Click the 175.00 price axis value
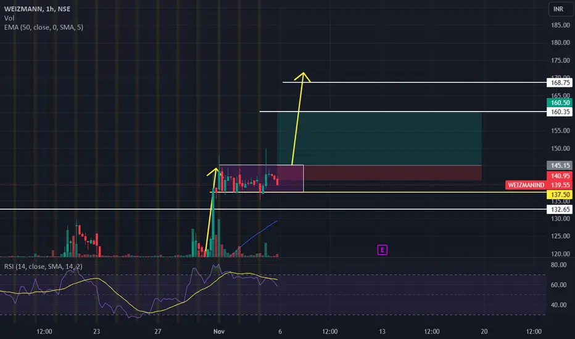The height and width of the screenshot is (339, 575). 560,60
